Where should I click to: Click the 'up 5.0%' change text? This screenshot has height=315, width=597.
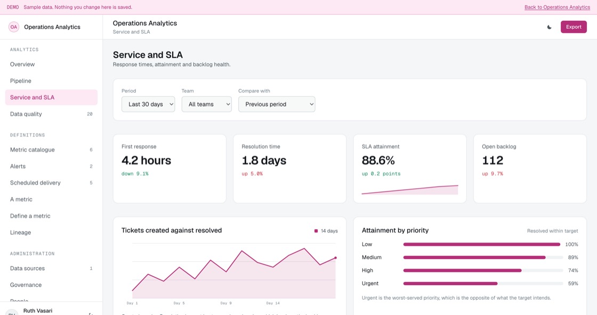click(252, 174)
